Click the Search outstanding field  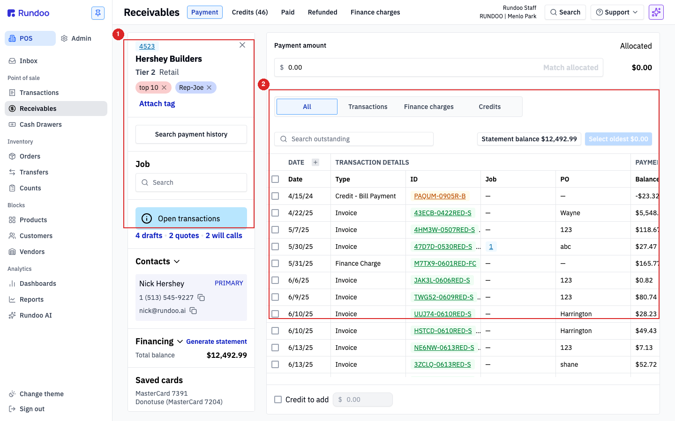354,139
